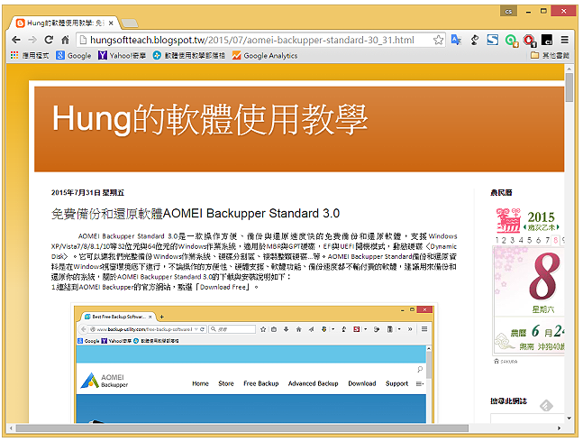Open the blue S extension icon
Viewport: 583px width, 442px height.
click(493, 40)
